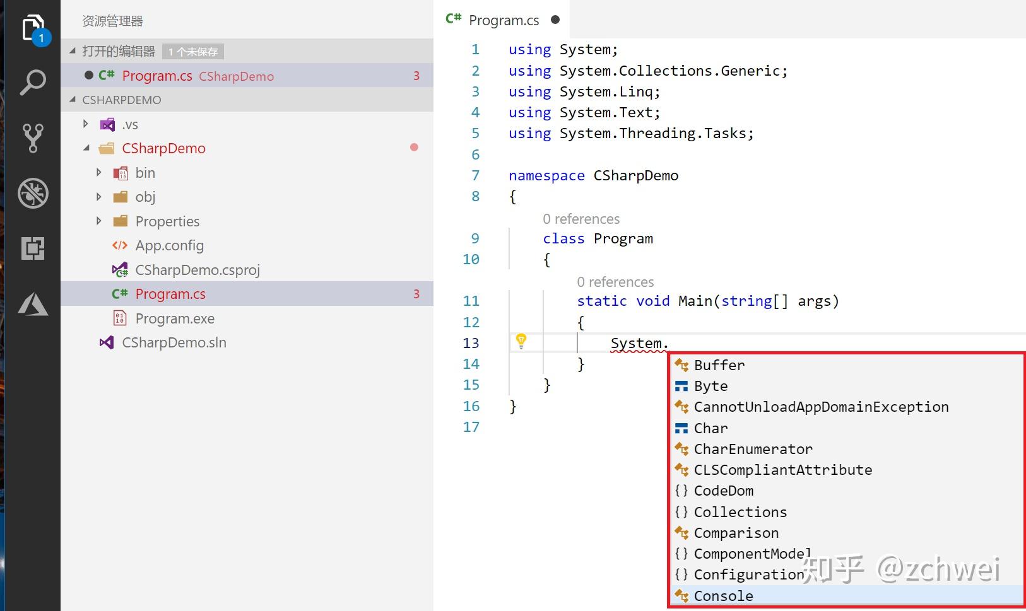
Task: Expand the Properties folder
Action: [x=99, y=221]
